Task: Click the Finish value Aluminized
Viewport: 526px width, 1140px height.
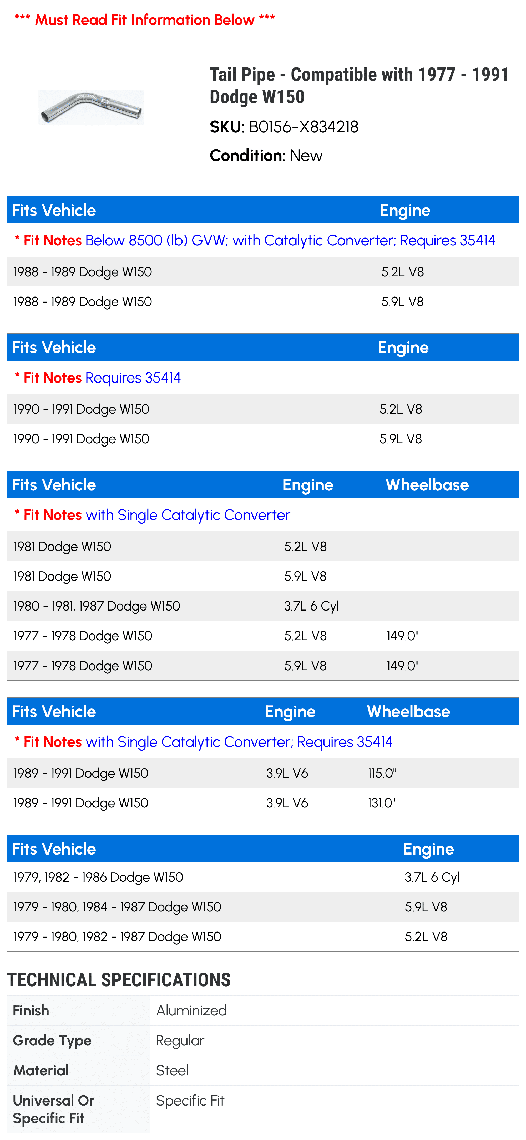Action: [191, 1011]
